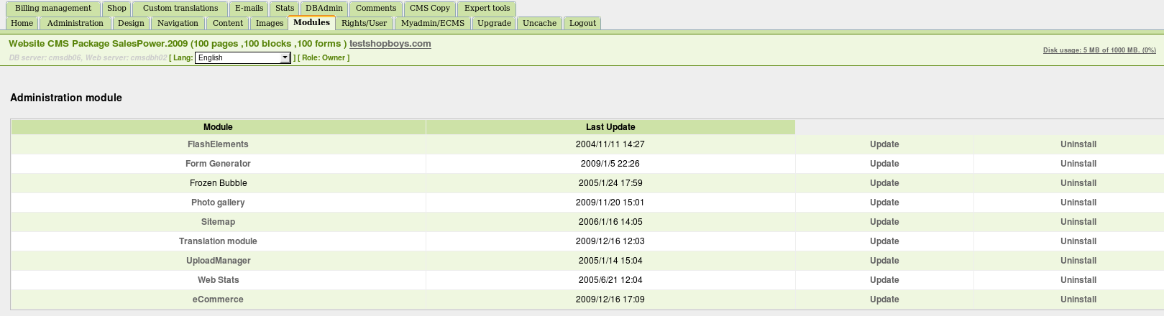1164x316 pixels.
Task: Open the Custom translations tab
Action: pos(180,9)
